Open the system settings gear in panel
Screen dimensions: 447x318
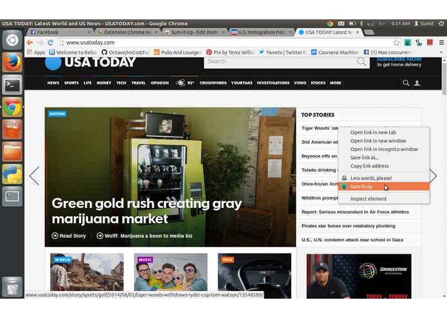(441, 23)
